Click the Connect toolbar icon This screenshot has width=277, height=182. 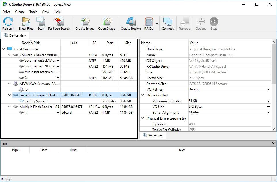(168, 22)
